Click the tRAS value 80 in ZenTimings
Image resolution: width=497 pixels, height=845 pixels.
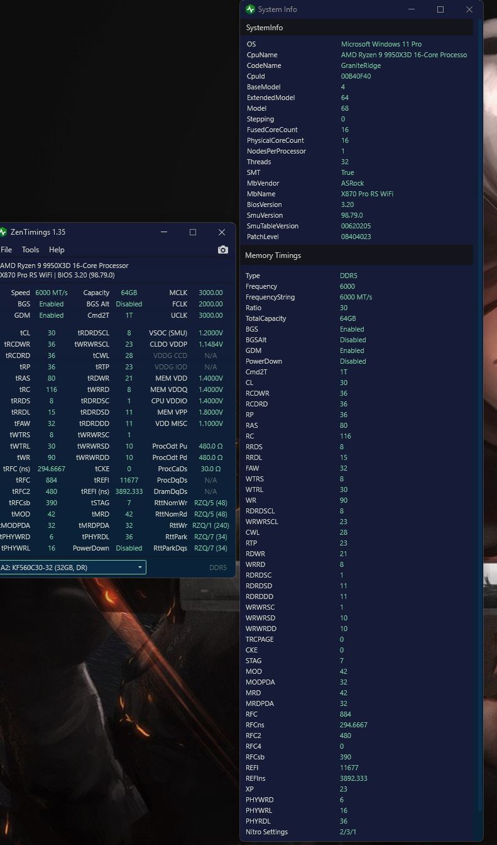(52, 378)
